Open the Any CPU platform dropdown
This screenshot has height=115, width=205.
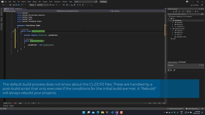coord(43,5)
